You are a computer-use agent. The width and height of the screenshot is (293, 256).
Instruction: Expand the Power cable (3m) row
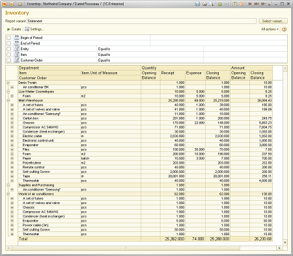12,225
